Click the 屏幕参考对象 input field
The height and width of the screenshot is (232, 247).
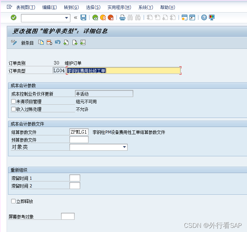[68, 216]
